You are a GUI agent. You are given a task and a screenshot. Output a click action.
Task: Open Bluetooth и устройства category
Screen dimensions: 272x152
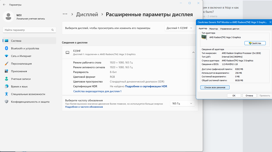(30, 48)
